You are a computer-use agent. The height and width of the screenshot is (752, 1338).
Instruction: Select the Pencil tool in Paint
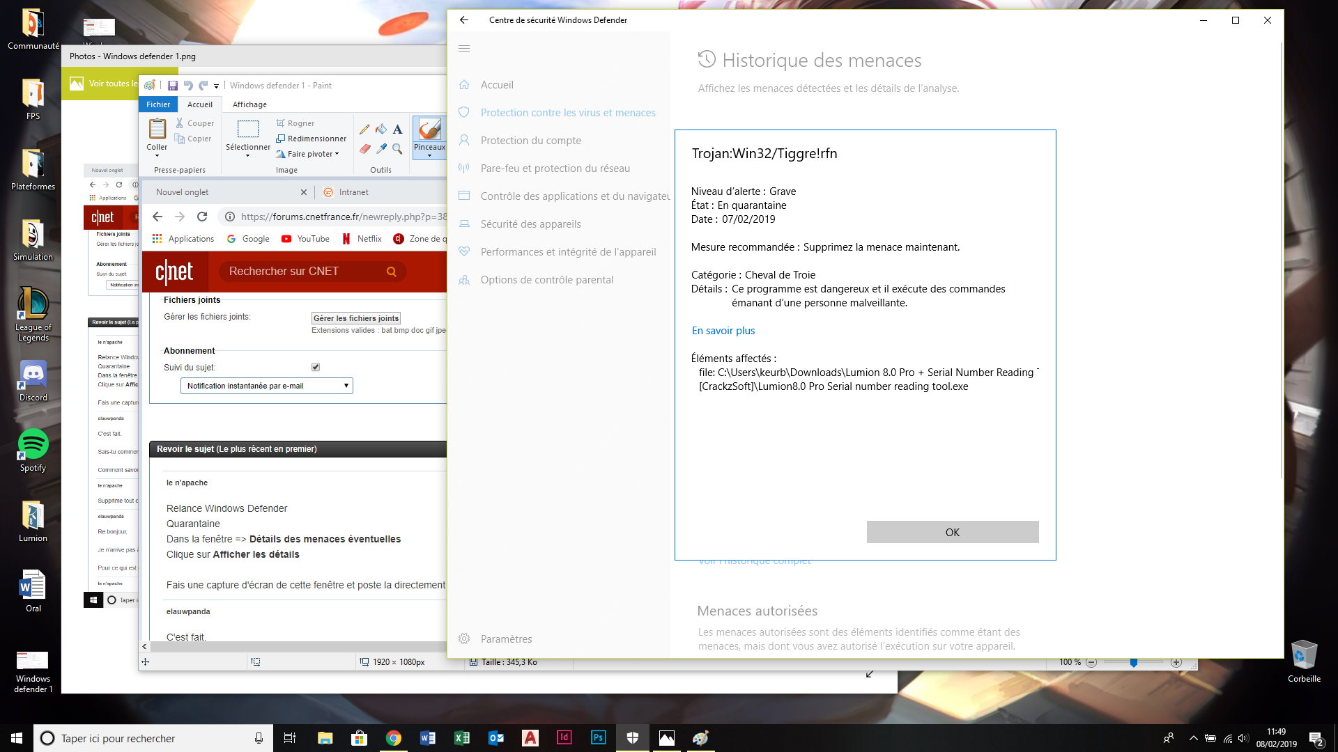(364, 130)
